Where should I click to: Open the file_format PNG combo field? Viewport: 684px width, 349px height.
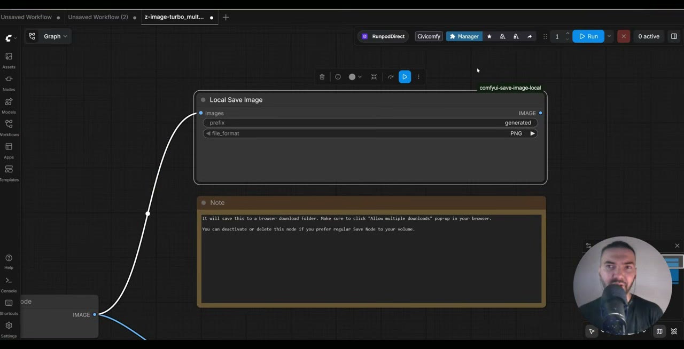[x=370, y=133]
